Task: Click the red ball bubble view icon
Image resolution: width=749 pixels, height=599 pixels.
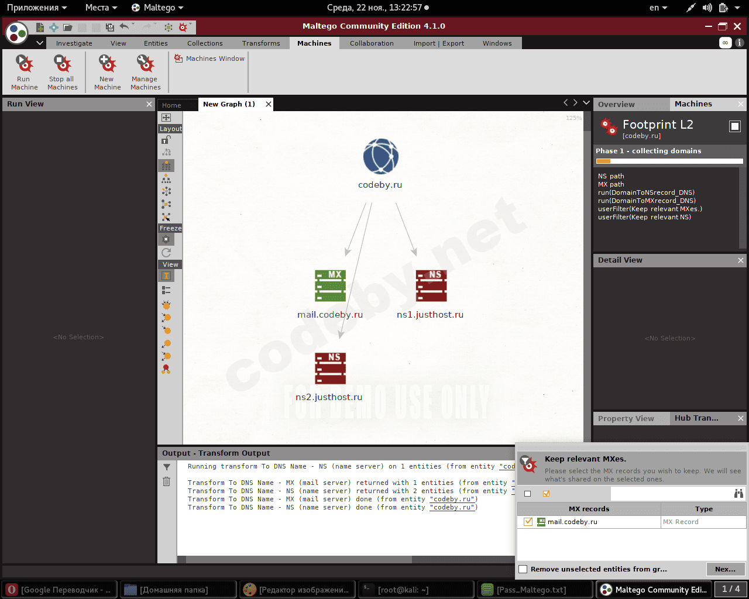Action: tap(166, 369)
